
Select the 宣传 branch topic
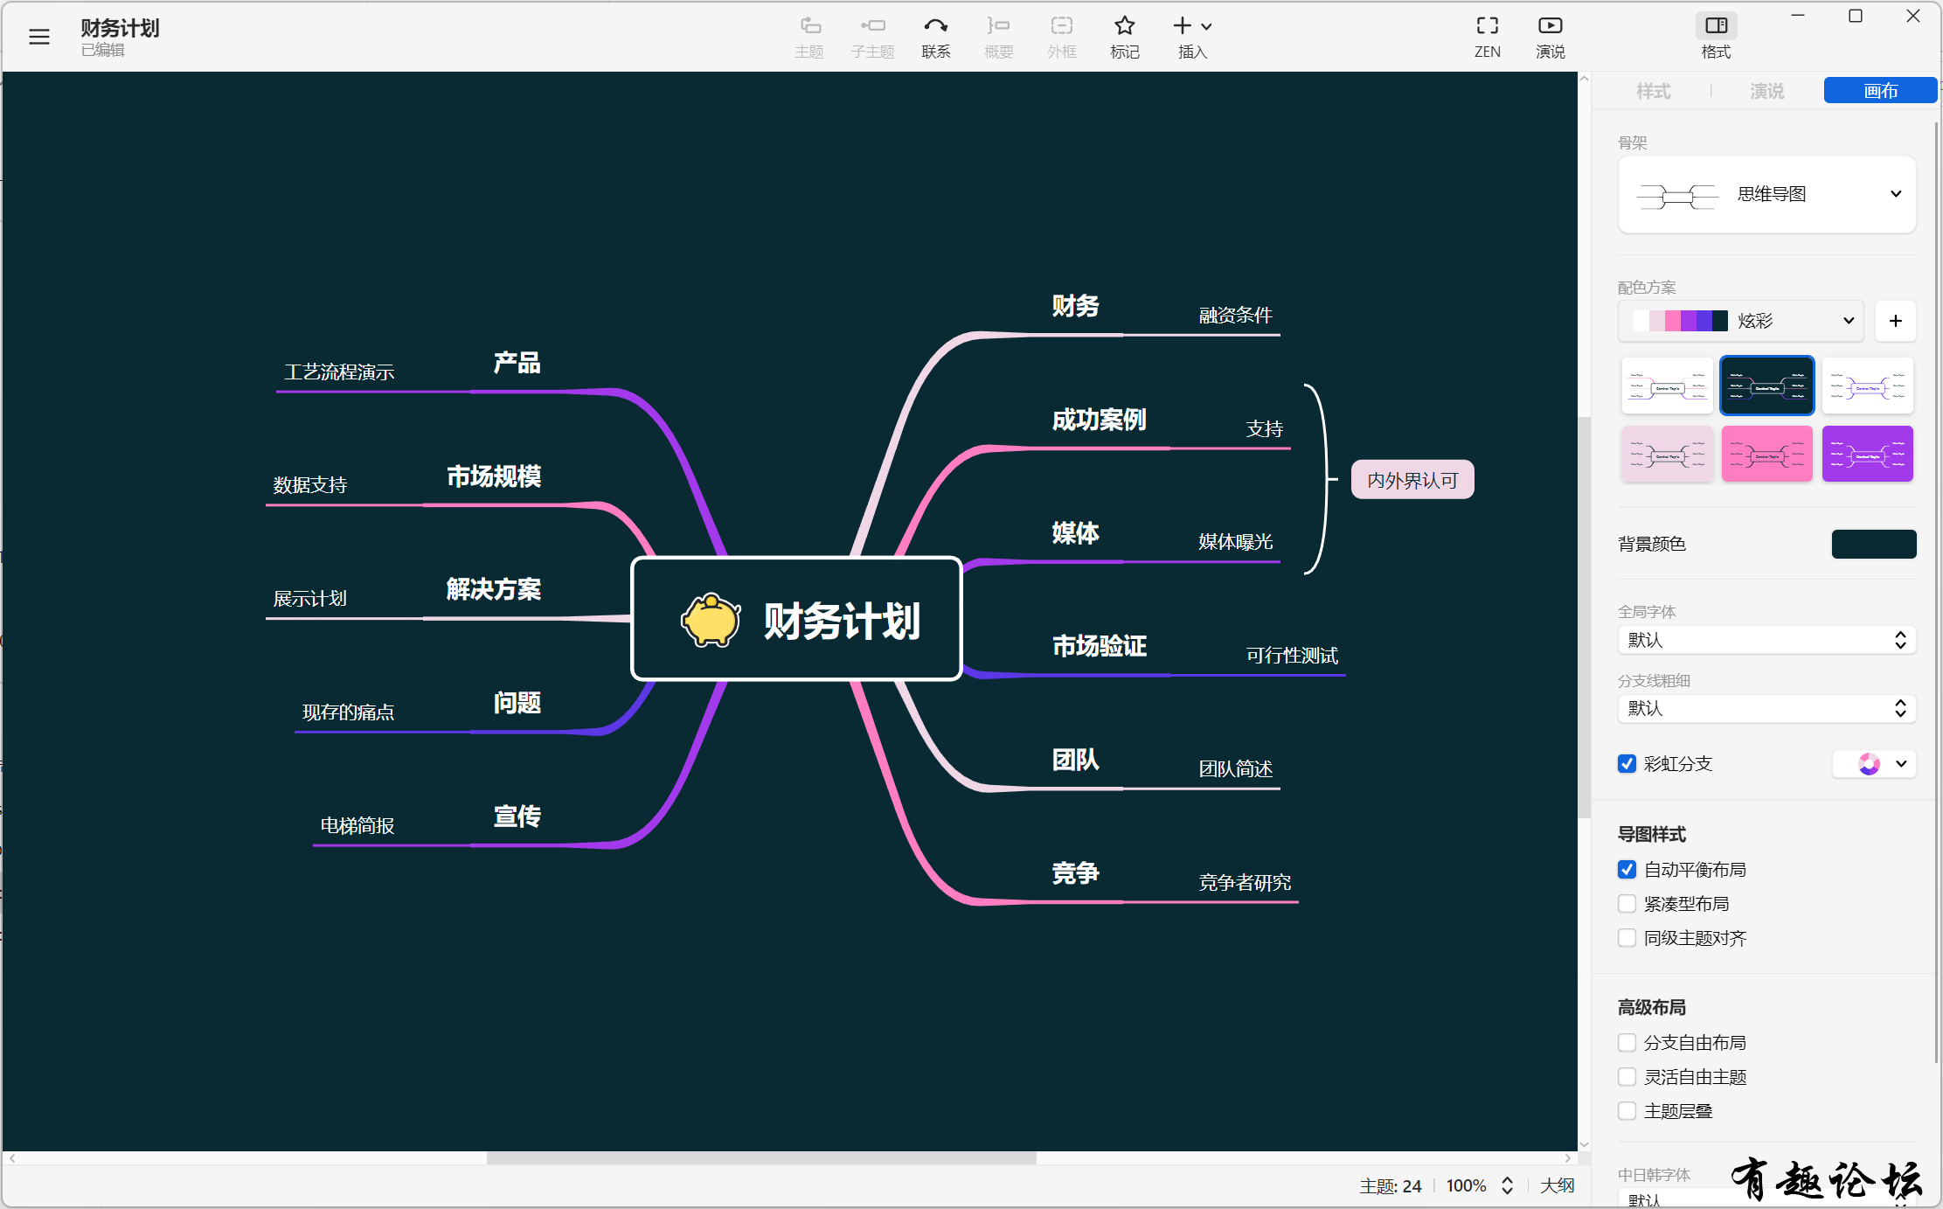tap(517, 816)
